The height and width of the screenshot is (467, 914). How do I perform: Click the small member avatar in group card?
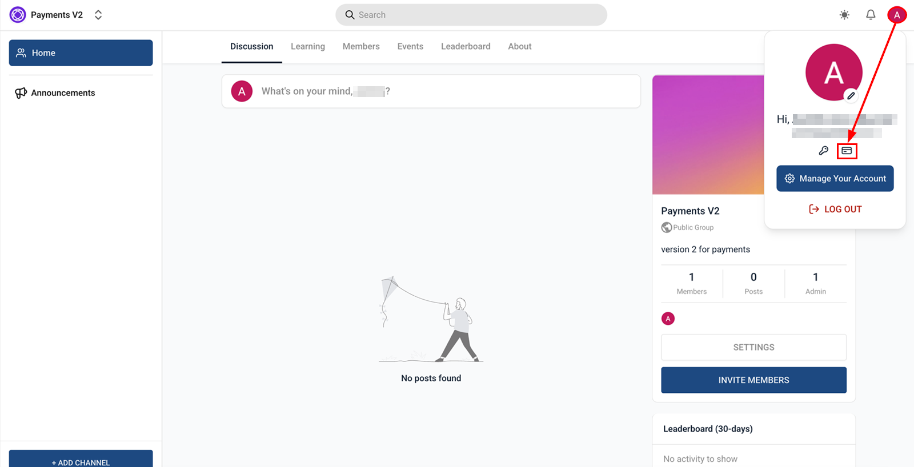point(668,319)
